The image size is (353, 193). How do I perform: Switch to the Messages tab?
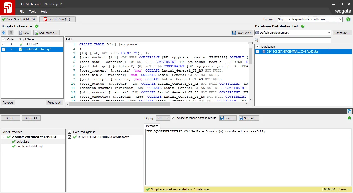click(152, 126)
